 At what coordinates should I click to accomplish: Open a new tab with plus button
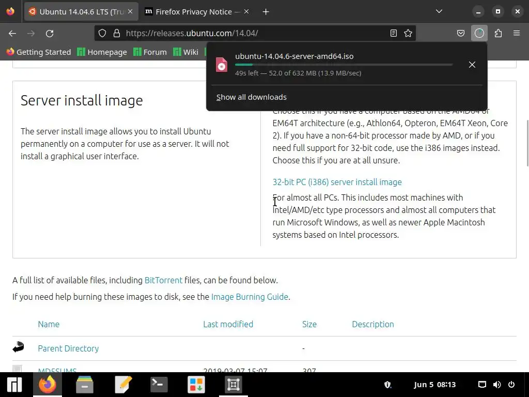266,12
